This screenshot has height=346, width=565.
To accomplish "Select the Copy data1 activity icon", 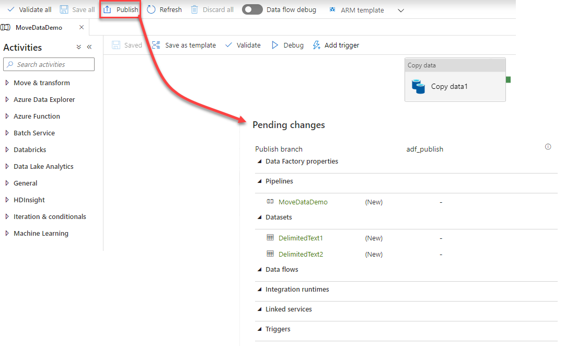I will [x=418, y=86].
